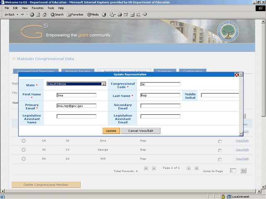Open the Back button history dropdown arrow
266x199 pixels.
click(x=18, y=15)
